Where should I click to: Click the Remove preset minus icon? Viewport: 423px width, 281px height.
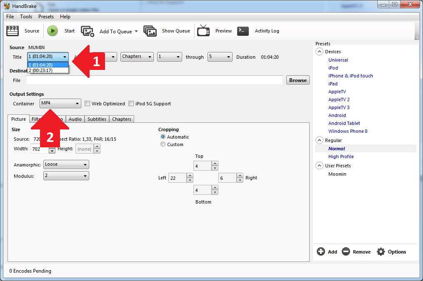click(x=346, y=251)
